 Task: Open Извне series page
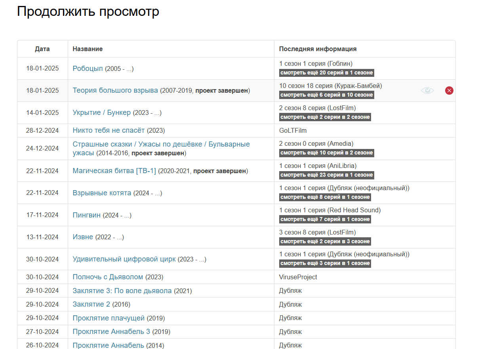pyautogui.click(x=83, y=237)
